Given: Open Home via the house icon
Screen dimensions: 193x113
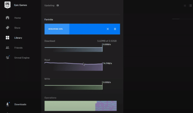Looking at the screenshot, I should [x=8, y=18].
